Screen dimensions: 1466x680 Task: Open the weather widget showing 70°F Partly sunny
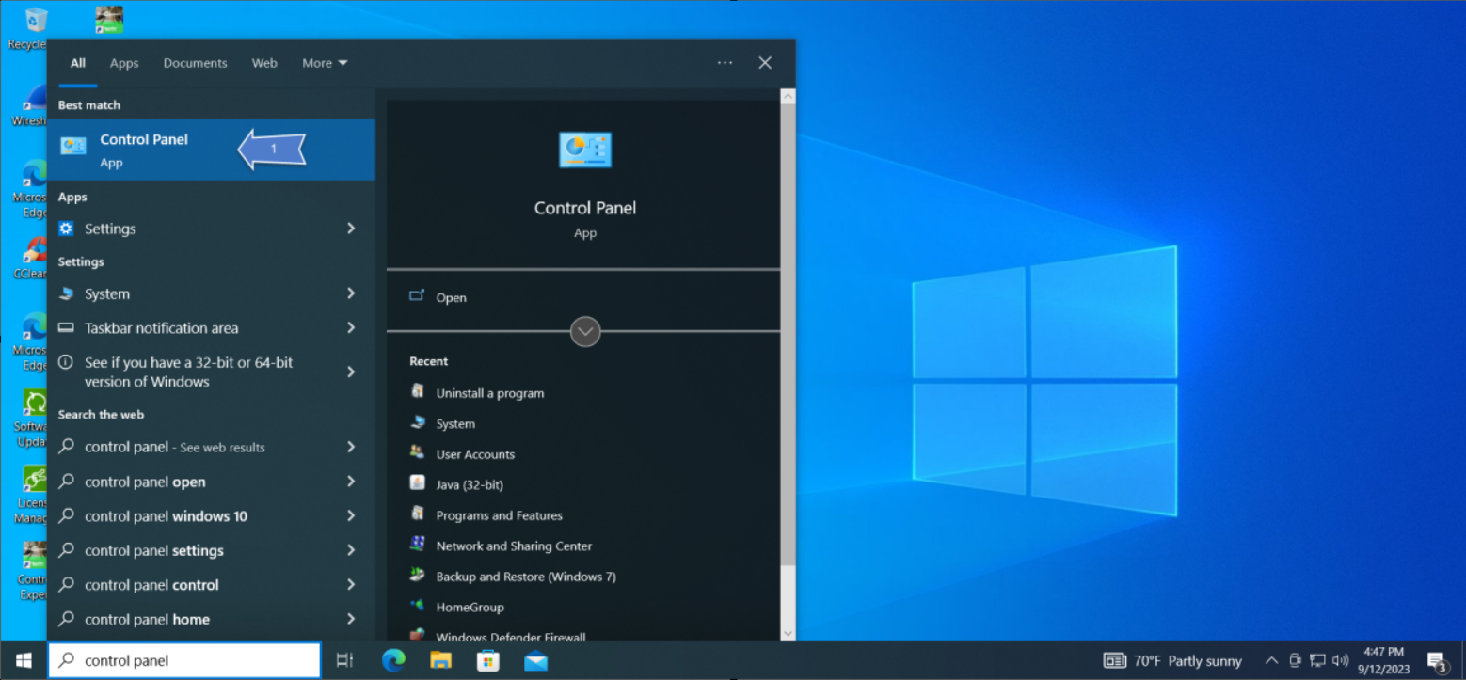pyautogui.click(x=1172, y=660)
